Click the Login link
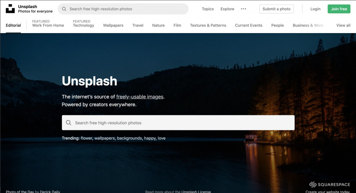 click(315, 9)
